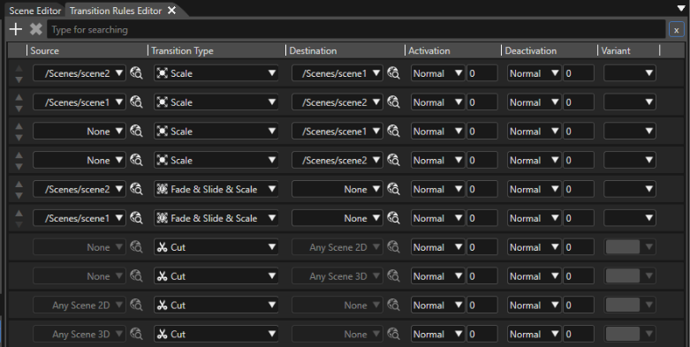Browse source scene in fourth row None
The image size is (690, 347).
click(x=136, y=160)
